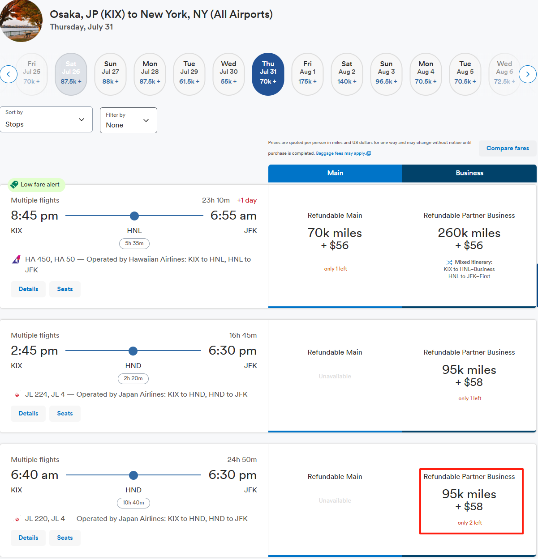This screenshot has width=538, height=559.
Task: Choose 95k miles Business fare with only 1 left
Action: (469, 376)
